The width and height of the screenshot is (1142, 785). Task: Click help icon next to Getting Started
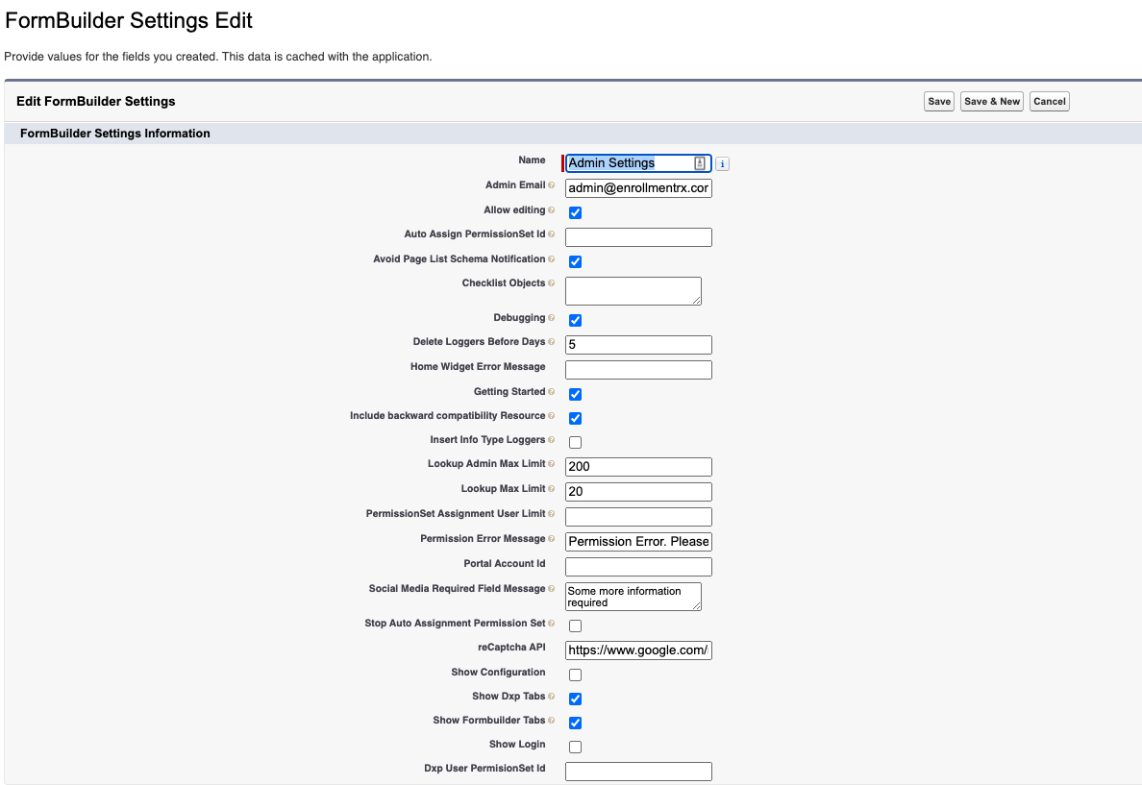552,392
